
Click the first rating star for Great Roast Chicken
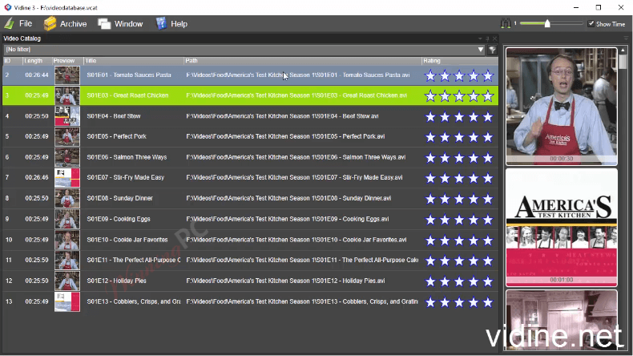[x=430, y=95]
